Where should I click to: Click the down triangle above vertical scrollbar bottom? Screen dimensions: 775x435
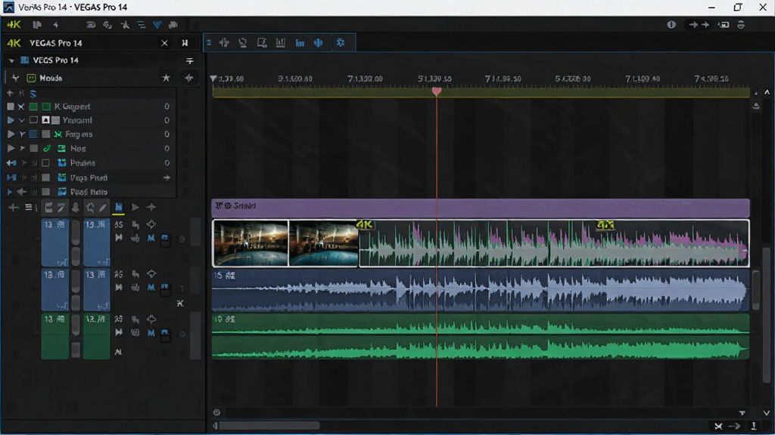742,413
